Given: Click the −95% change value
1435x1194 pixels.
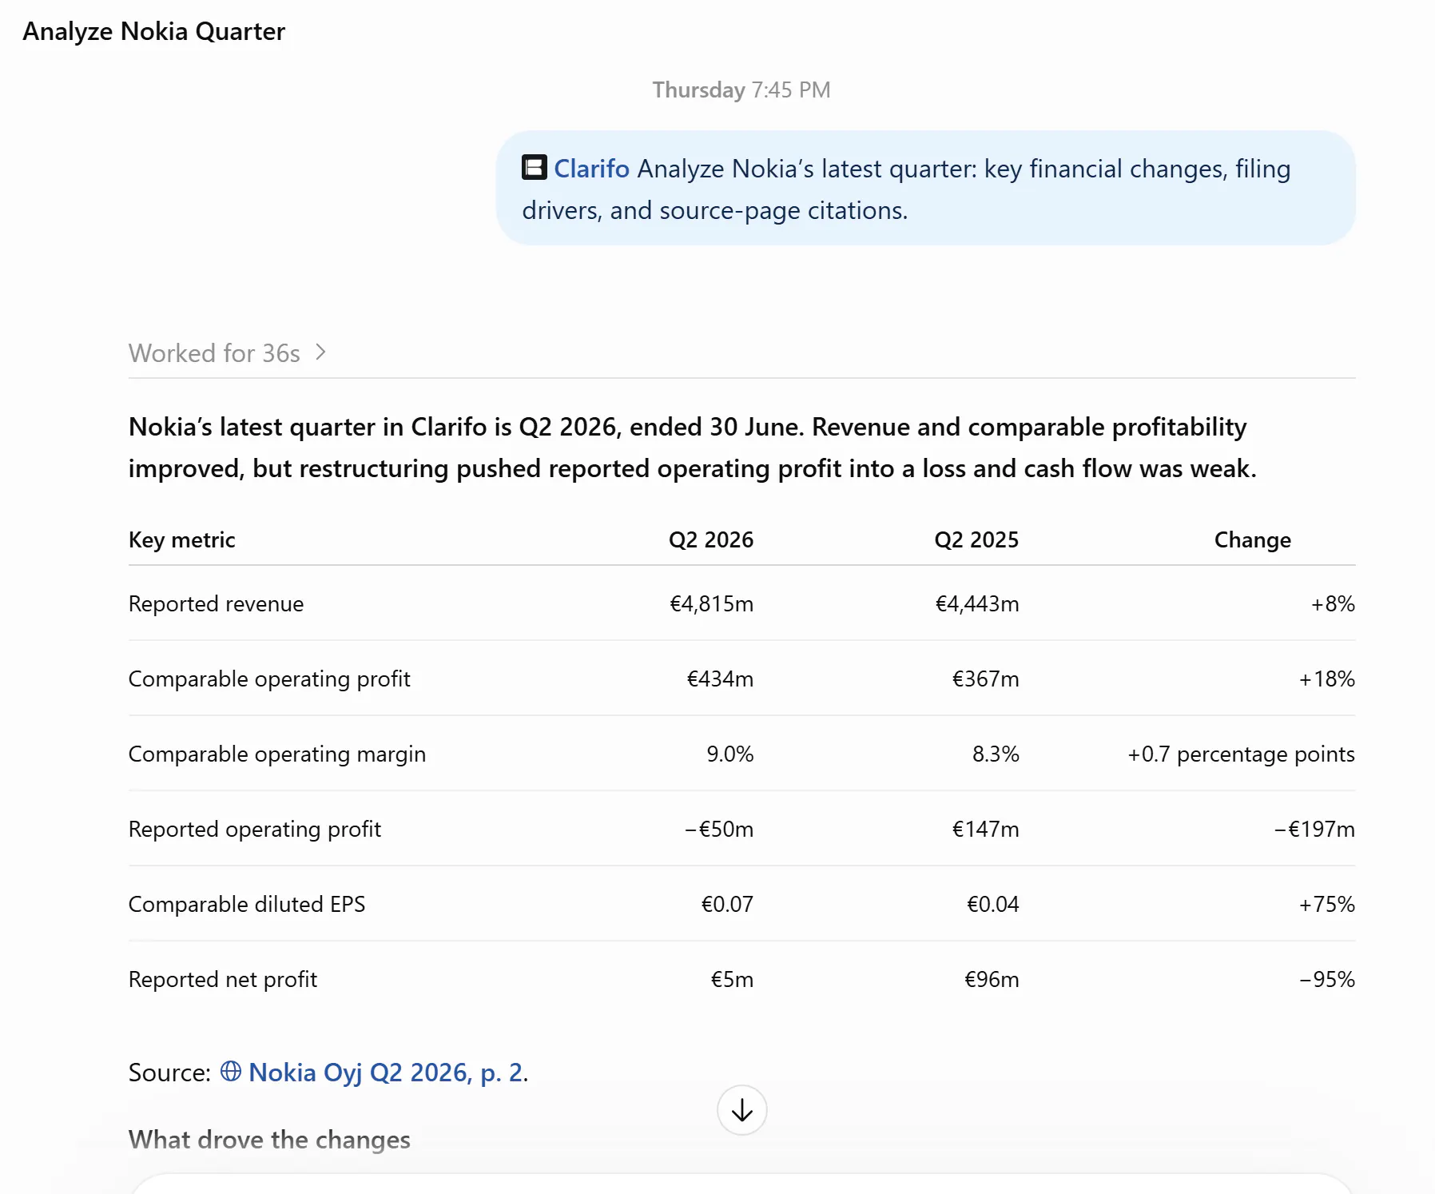Looking at the screenshot, I should tap(1326, 979).
